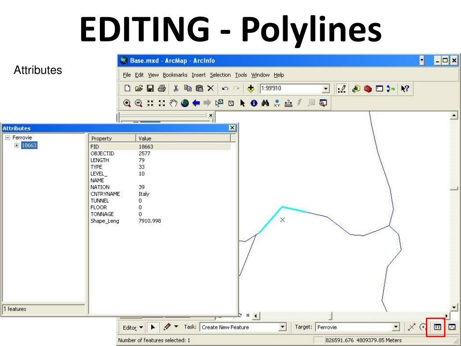
Task: Open the Command Line window icon
Action: coord(379,88)
